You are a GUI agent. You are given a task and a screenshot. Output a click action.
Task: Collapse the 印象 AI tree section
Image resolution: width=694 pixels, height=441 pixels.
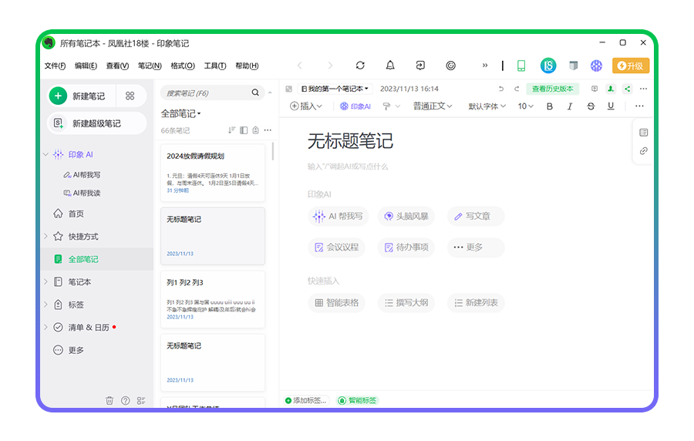(45, 154)
